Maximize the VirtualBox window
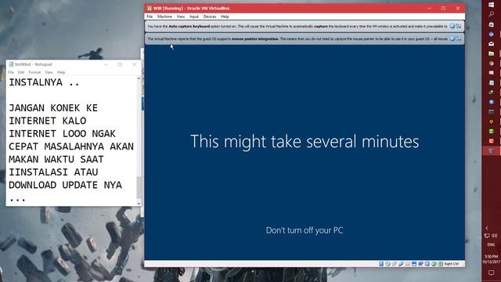The width and height of the screenshot is (501, 282). coord(443,8)
